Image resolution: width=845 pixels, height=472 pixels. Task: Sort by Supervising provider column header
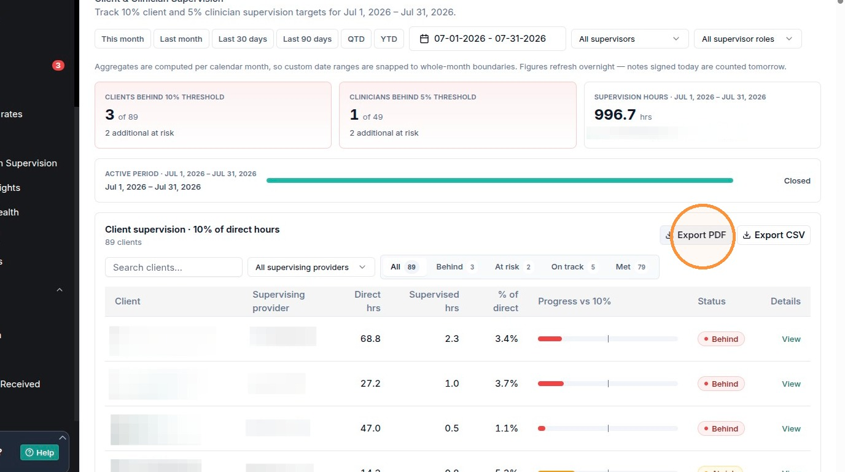[x=279, y=301]
